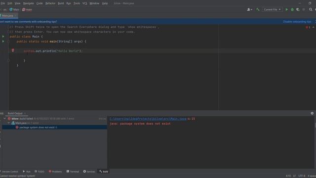Open the Build menu
Viewport: 316px width, 178px height.
coord(61,3)
